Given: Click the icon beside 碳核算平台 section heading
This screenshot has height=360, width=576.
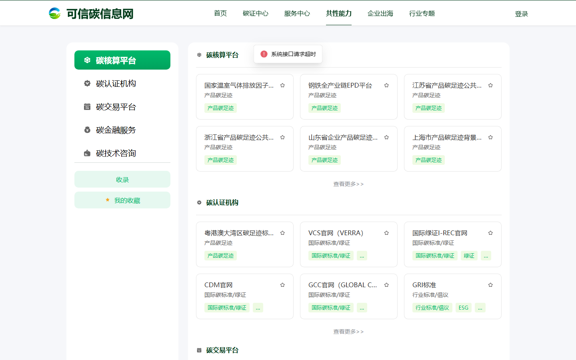Looking at the screenshot, I should coord(199,55).
